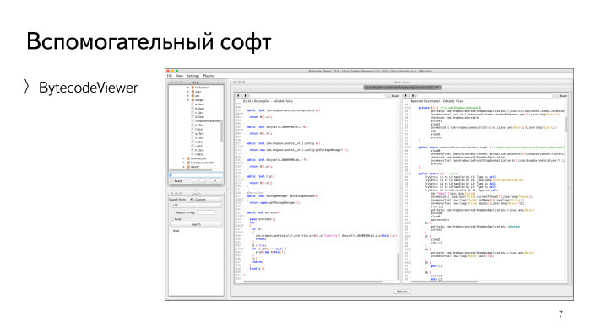Select j.class in the file tree
This screenshot has width=591, height=332.
[x=199, y=146]
